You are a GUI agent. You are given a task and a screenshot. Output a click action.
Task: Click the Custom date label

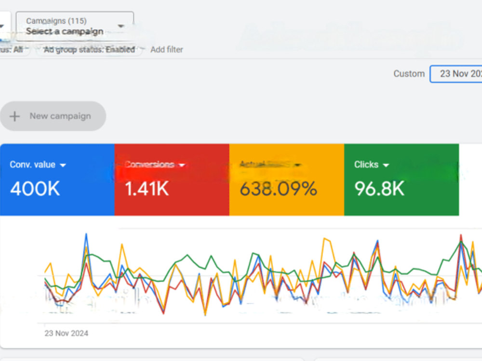[x=409, y=74]
